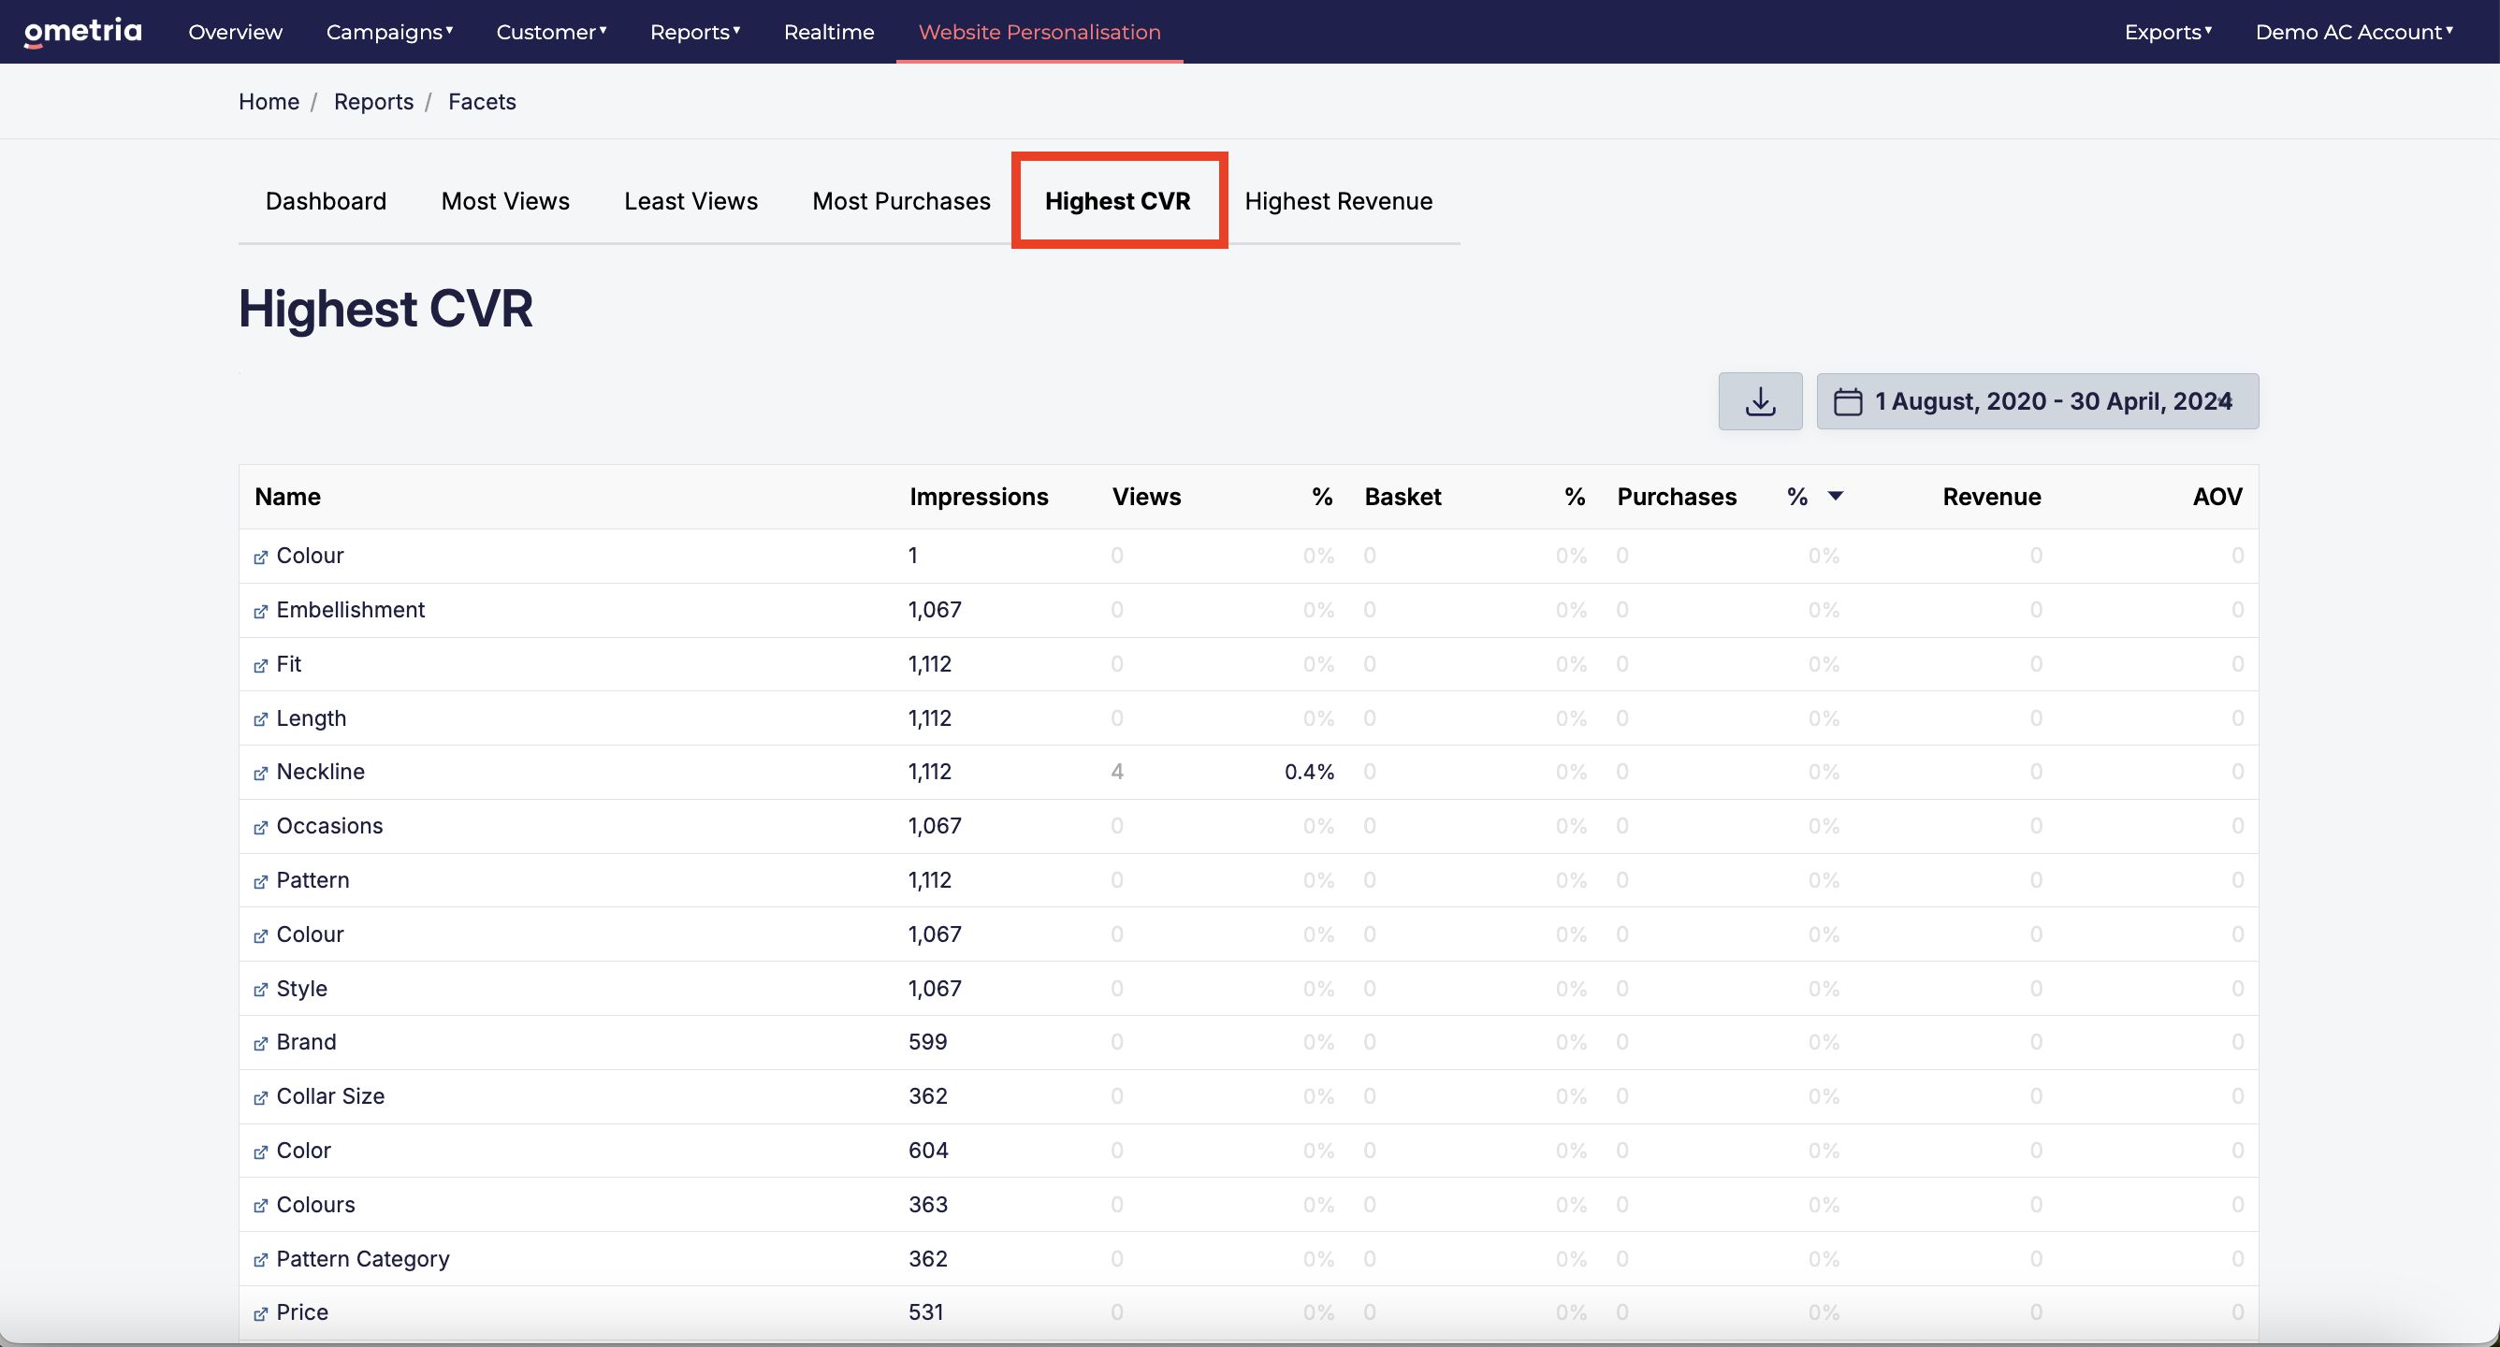Switch to the Dashboard tab
Image resolution: width=2500 pixels, height=1347 pixels.
[327, 201]
